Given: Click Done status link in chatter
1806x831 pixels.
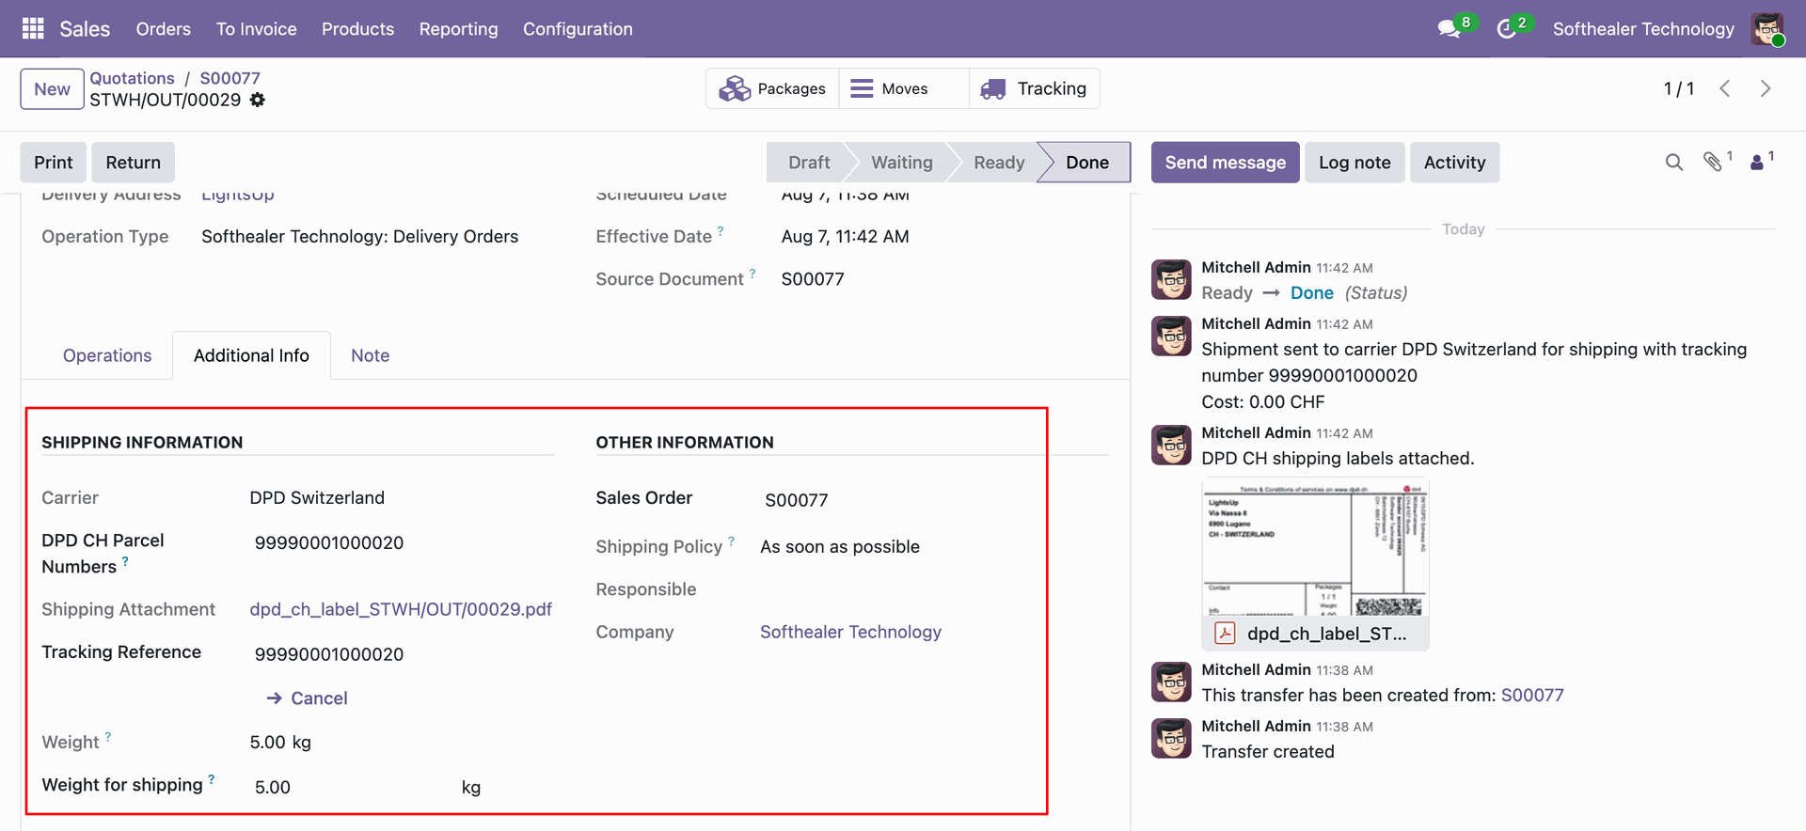Looking at the screenshot, I should [x=1312, y=292].
